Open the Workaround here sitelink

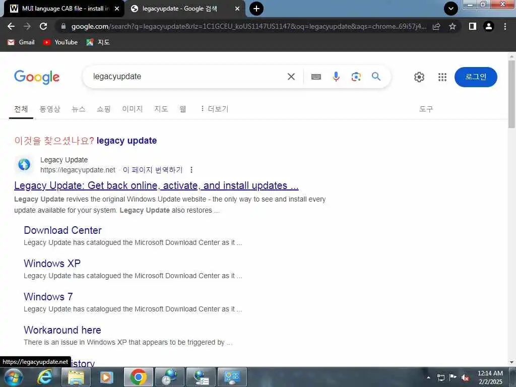tap(62, 330)
